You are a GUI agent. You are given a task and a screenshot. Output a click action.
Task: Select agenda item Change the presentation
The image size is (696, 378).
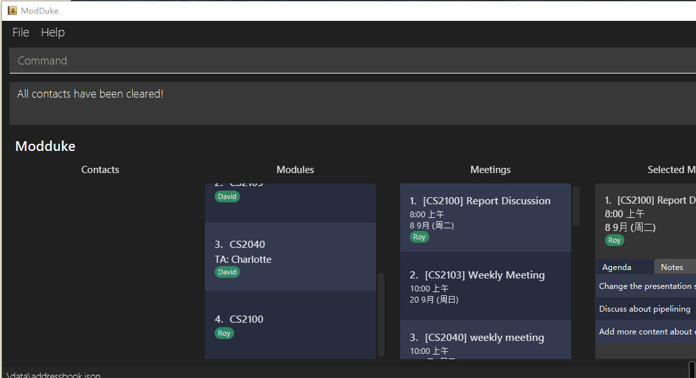pos(645,286)
